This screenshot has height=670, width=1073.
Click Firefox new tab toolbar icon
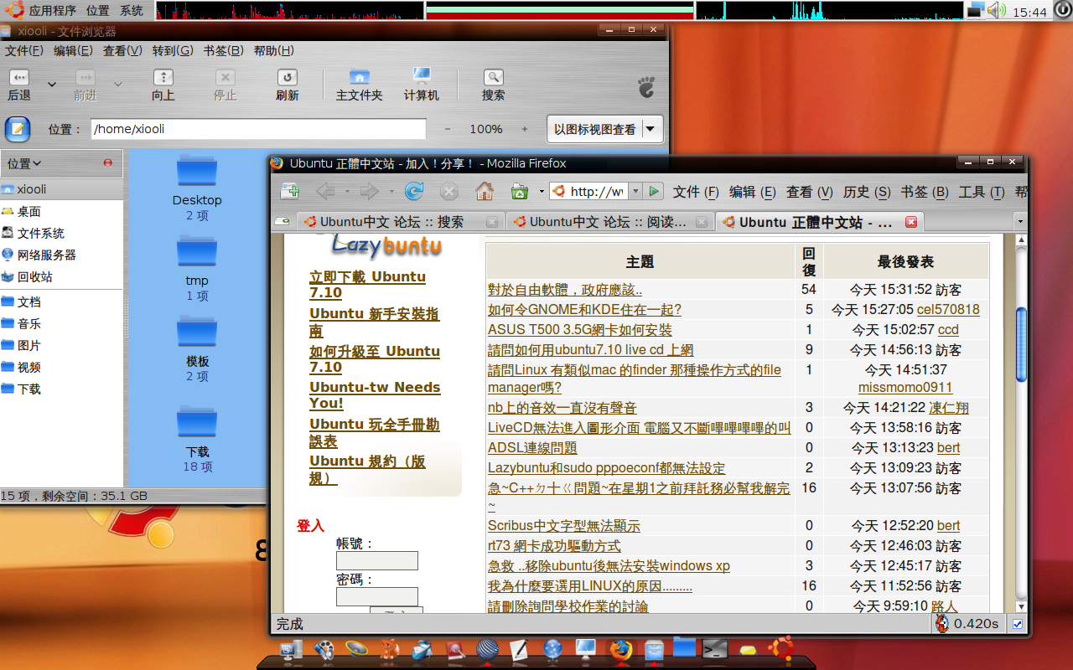click(290, 192)
